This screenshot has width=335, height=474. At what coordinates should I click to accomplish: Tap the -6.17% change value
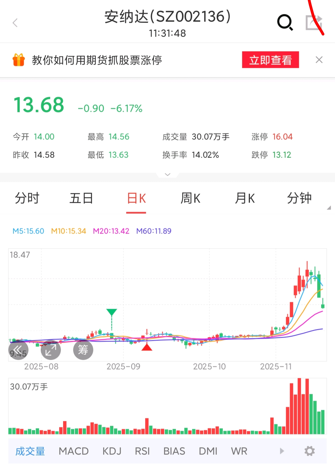(x=126, y=108)
